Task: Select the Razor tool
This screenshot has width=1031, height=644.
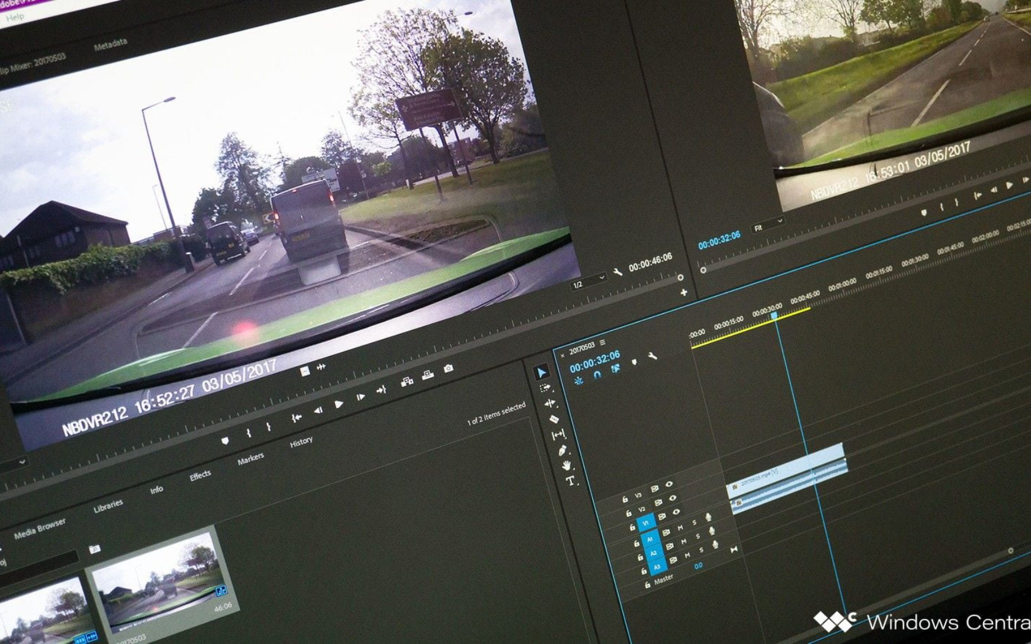Action: pos(554,419)
